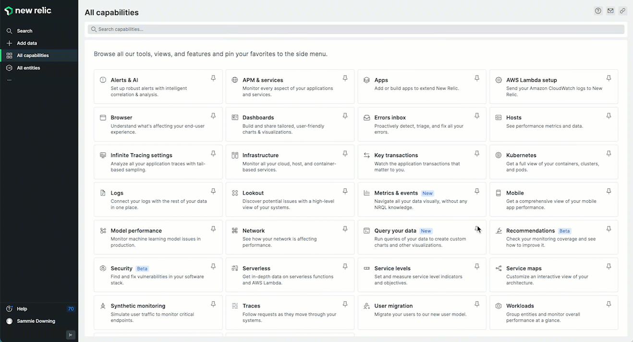Pin the Logs capability

point(213,191)
